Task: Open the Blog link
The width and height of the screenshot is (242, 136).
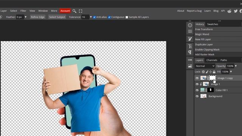Action: coord(216,11)
